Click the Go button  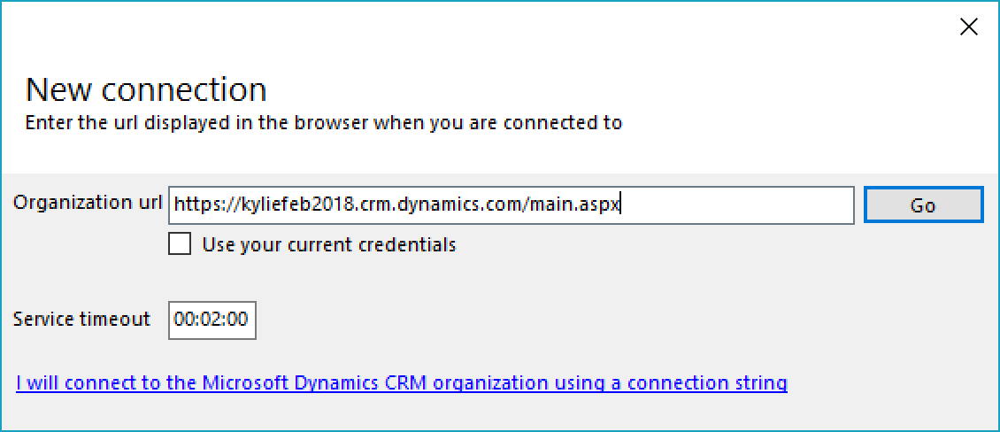coord(923,205)
